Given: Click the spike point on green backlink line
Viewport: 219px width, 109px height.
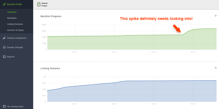Looking at the screenshot, I should tap(183, 35).
